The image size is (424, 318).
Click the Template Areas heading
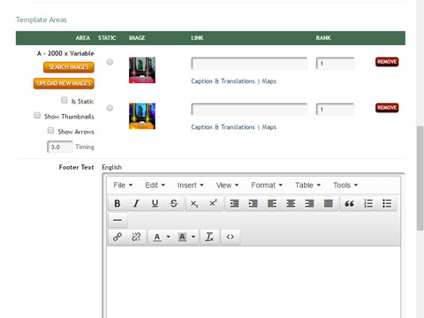pyautogui.click(x=42, y=19)
